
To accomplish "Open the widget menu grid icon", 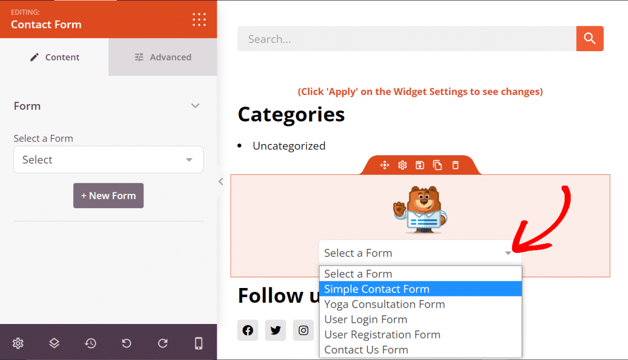I will point(199,19).
